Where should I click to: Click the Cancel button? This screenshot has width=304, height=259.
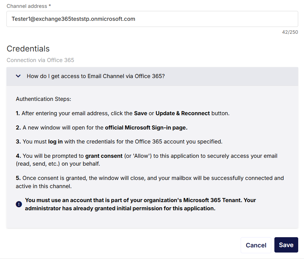[256, 245]
